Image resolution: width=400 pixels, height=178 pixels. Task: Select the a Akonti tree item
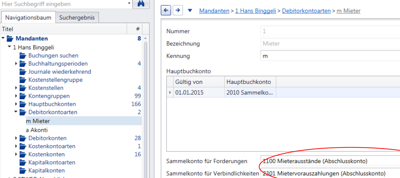pyautogui.click(x=37, y=130)
